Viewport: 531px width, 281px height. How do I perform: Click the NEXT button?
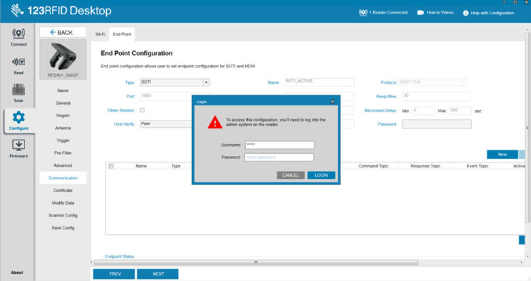pos(157,274)
